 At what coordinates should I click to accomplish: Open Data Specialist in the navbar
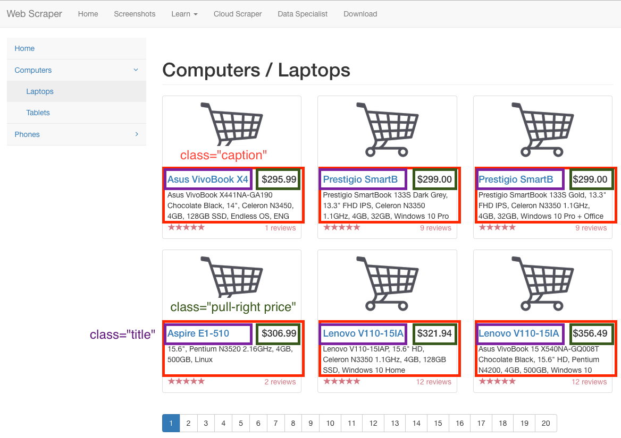tap(303, 14)
